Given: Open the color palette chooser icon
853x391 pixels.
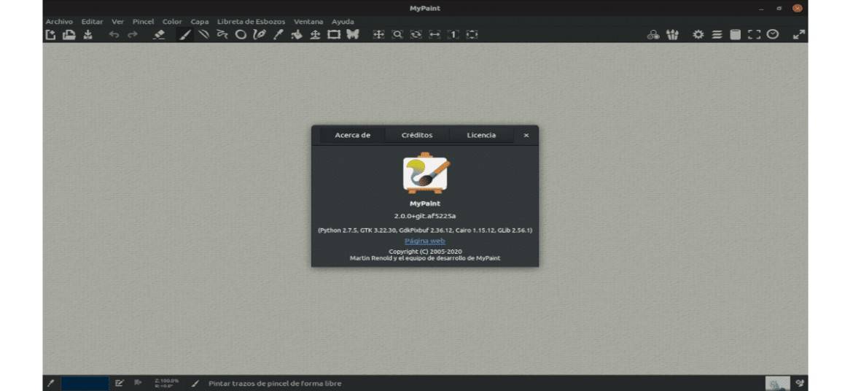Looking at the screenshot, I should coord(653,35).
